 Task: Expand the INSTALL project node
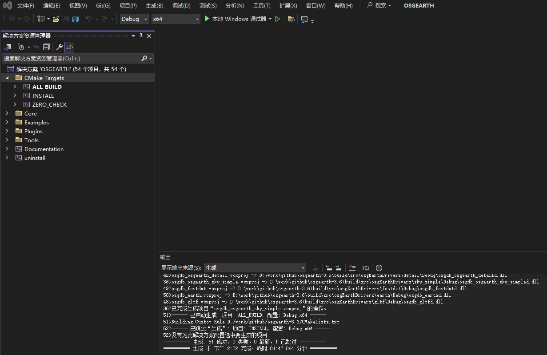(15, 96)
